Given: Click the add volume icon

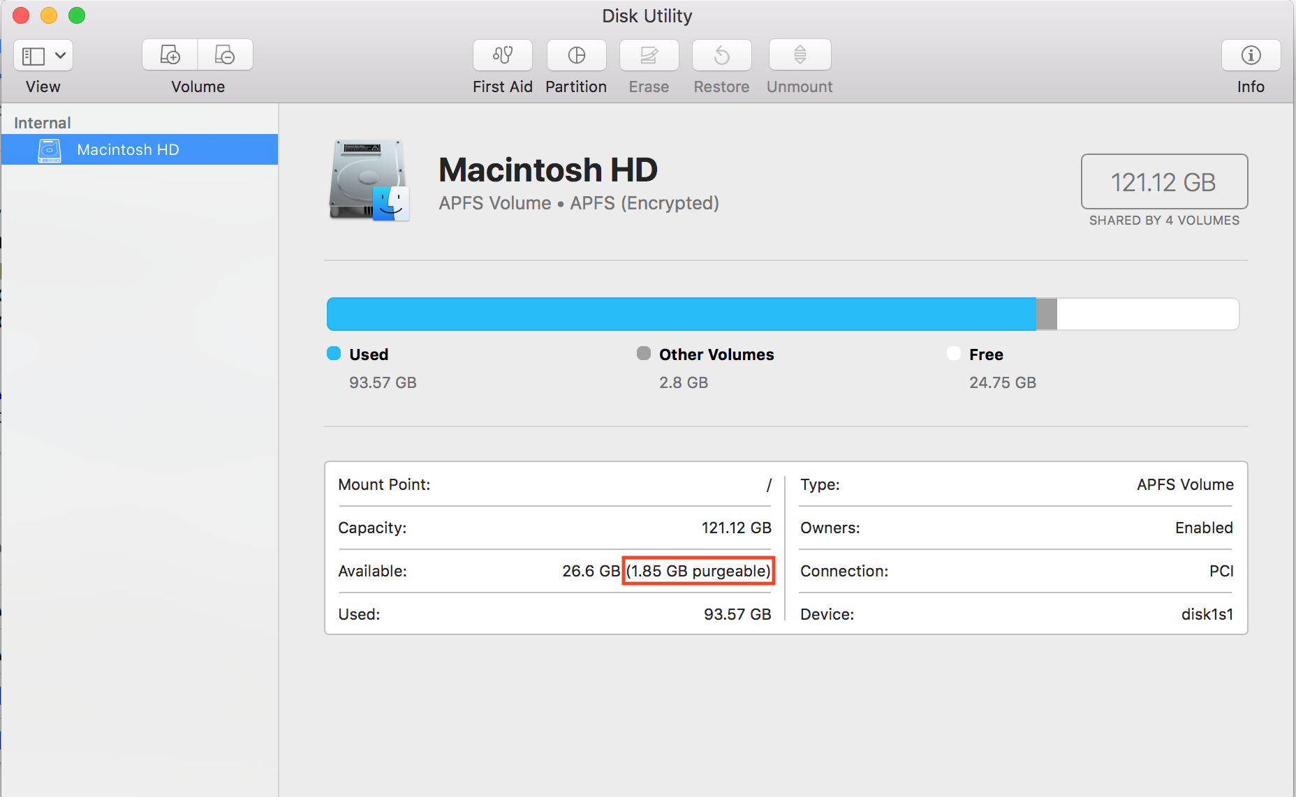Looking at the screenshot, I should (170, 55).
